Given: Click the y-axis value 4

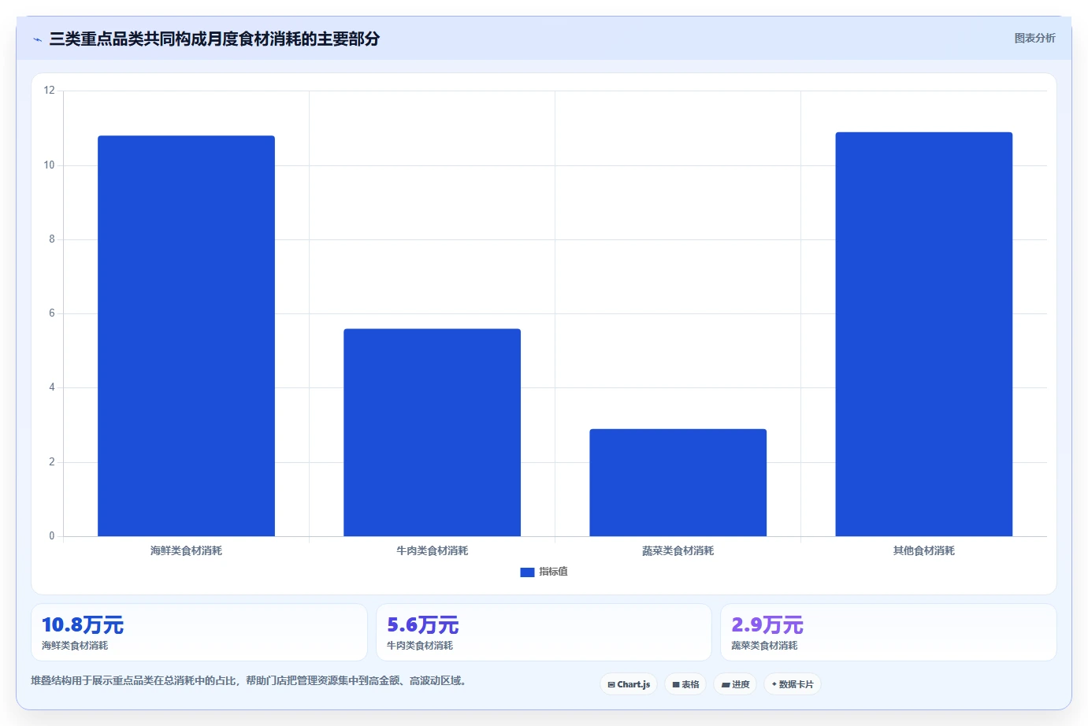Looking at the screenshot, I should (x=52, y=387).
